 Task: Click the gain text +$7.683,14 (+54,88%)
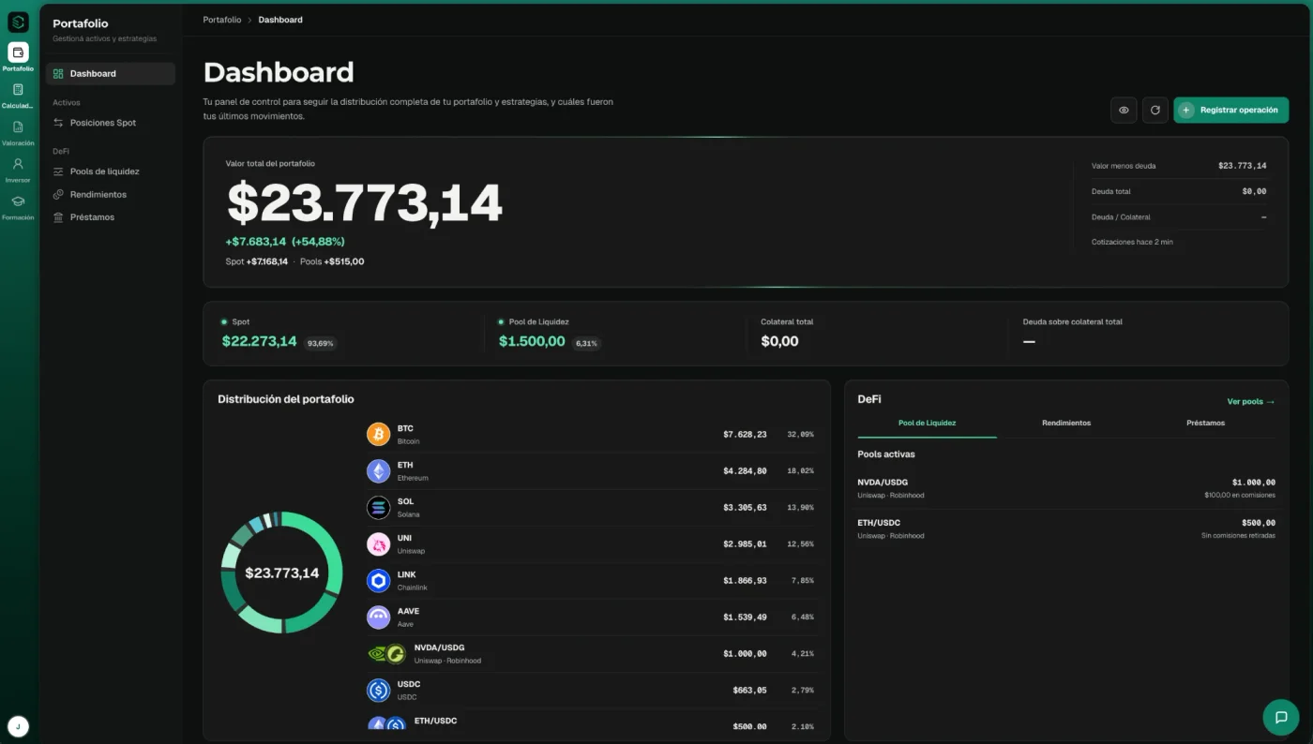pyautogui.click(x=285, y=242)
